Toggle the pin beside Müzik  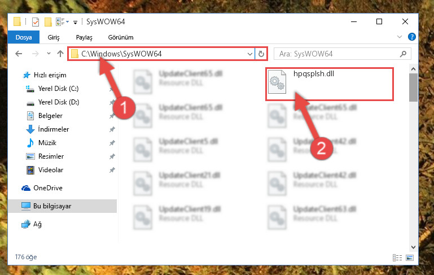[112, 143]
